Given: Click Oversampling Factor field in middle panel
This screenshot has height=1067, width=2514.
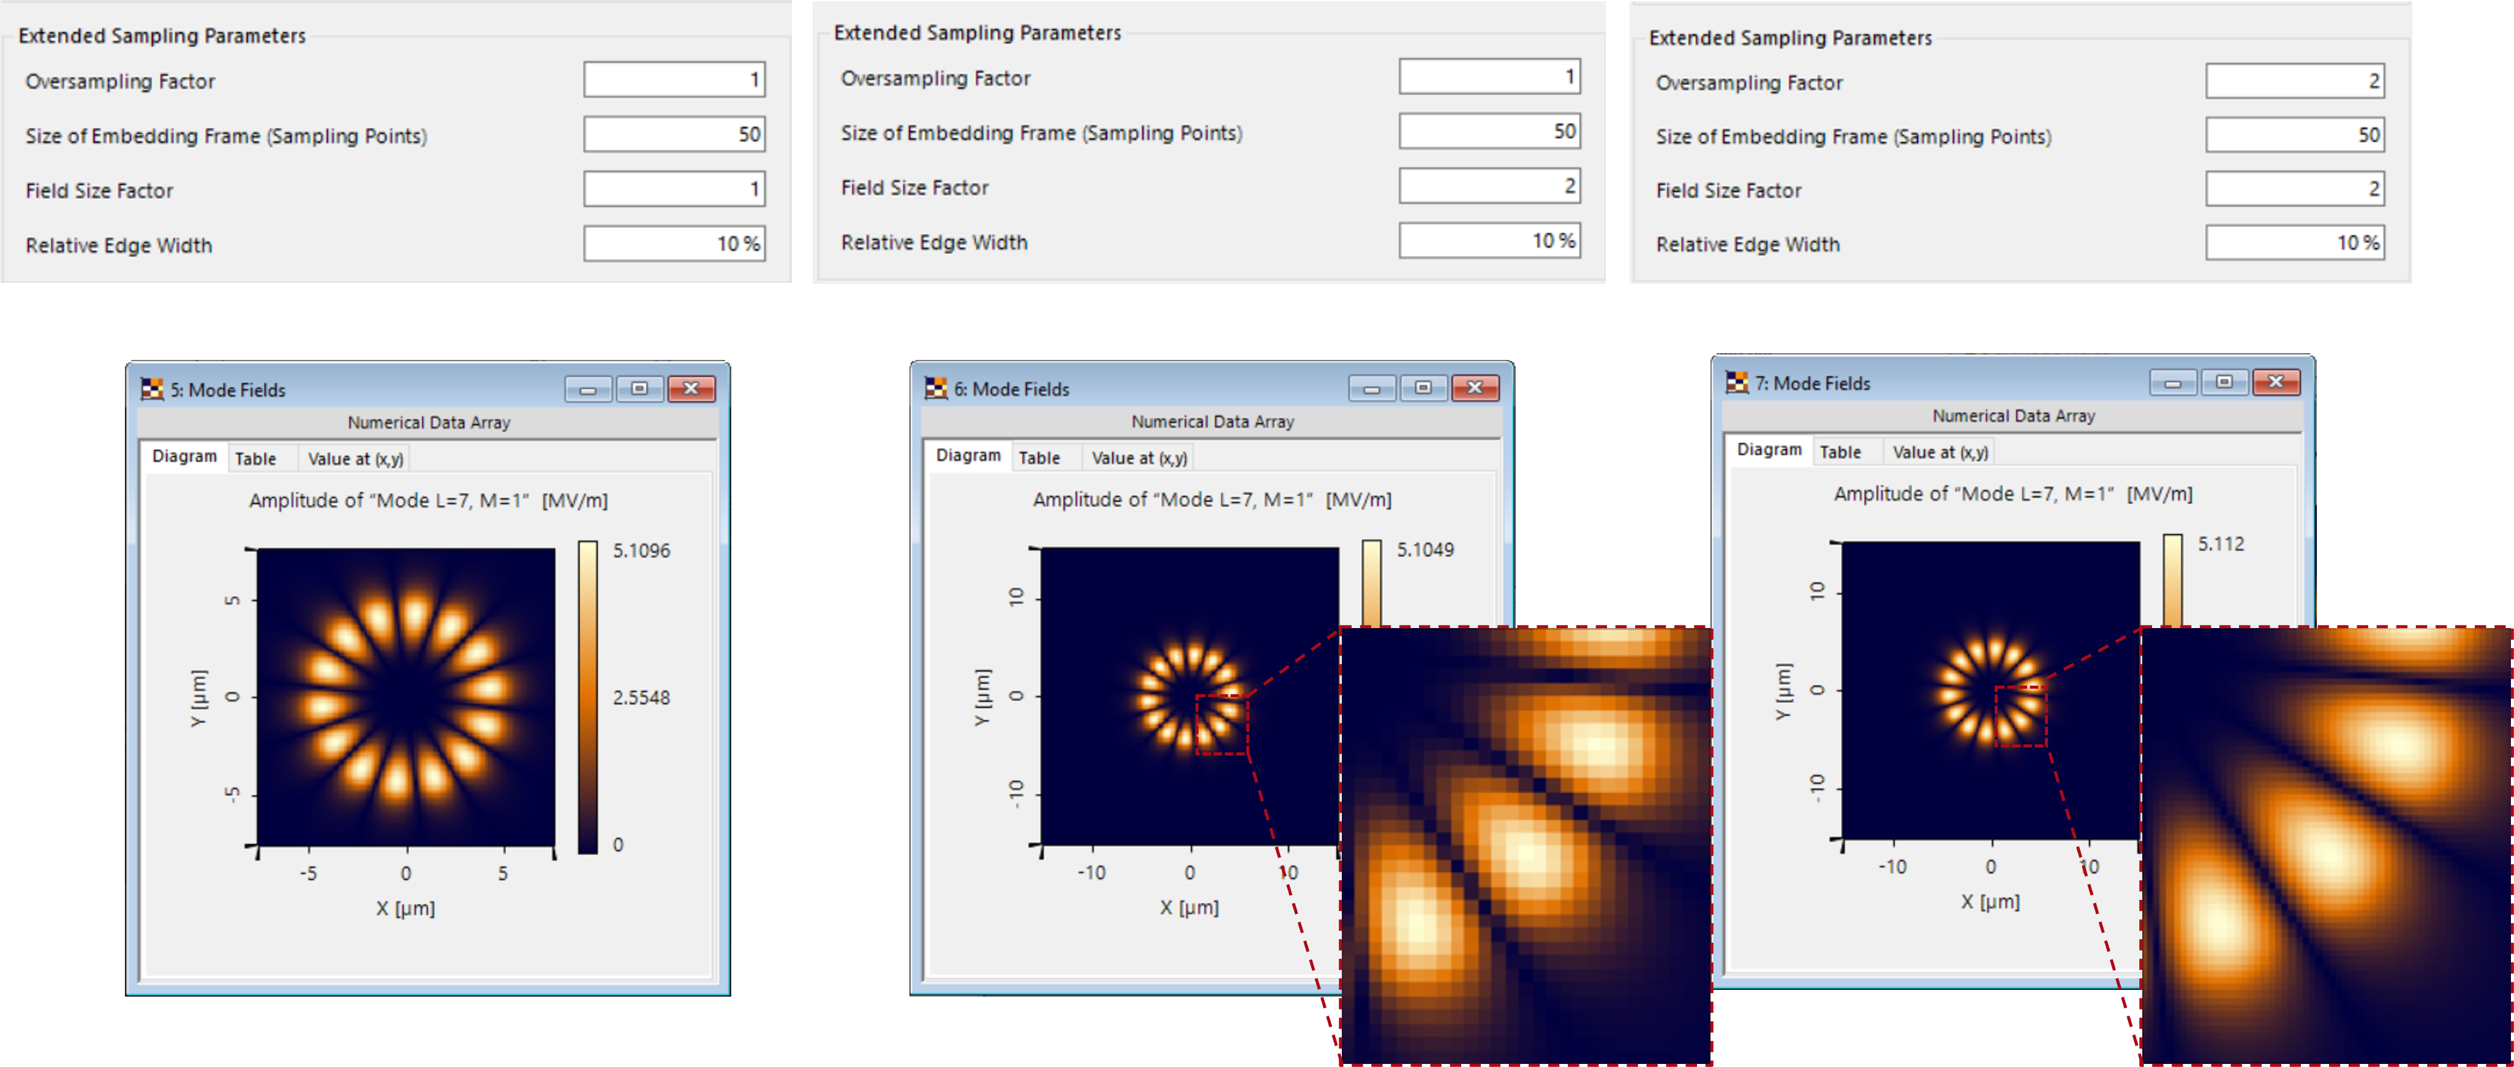Looking at the screenshot, I should coord(1489,77).
